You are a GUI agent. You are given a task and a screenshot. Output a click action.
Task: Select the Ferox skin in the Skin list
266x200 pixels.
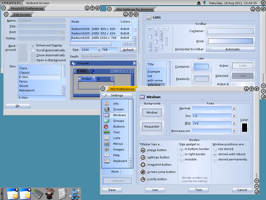[x=39, y=82]
